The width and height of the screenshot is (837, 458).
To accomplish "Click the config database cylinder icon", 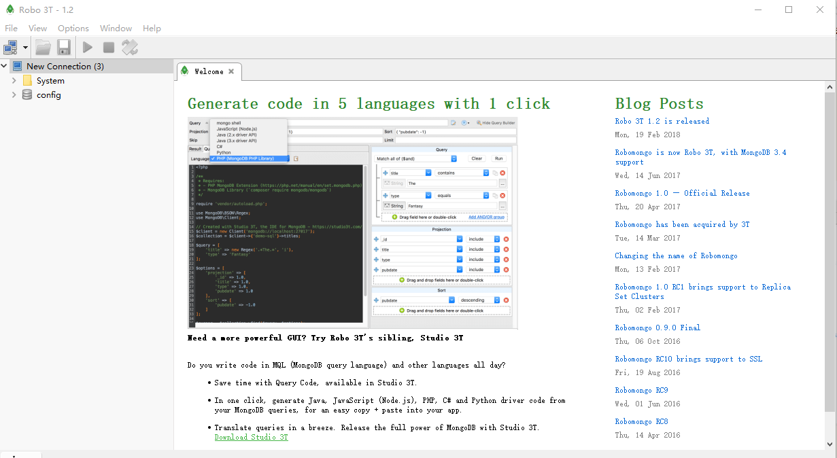I will (27, 94).
